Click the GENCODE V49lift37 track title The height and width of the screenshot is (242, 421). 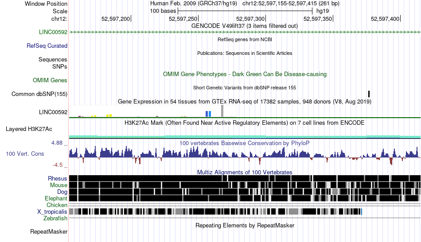[245, 26]
